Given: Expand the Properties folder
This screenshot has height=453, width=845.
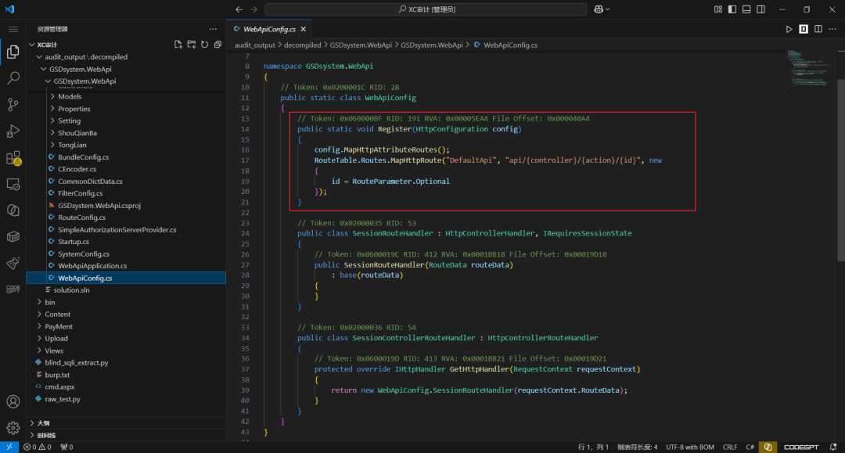Looking at the screenshot, I should (x=52, y=109).
